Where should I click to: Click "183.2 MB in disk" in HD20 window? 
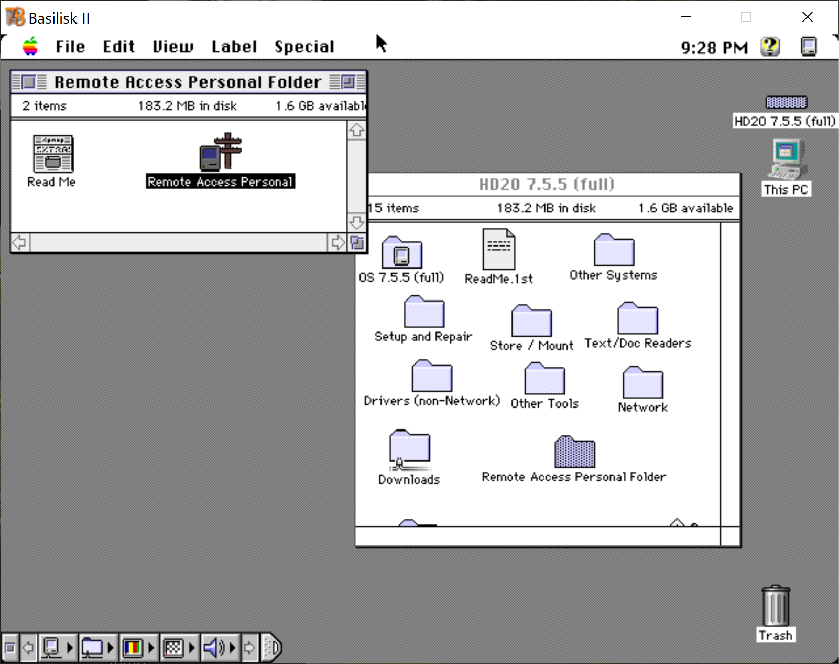point(547,208)
